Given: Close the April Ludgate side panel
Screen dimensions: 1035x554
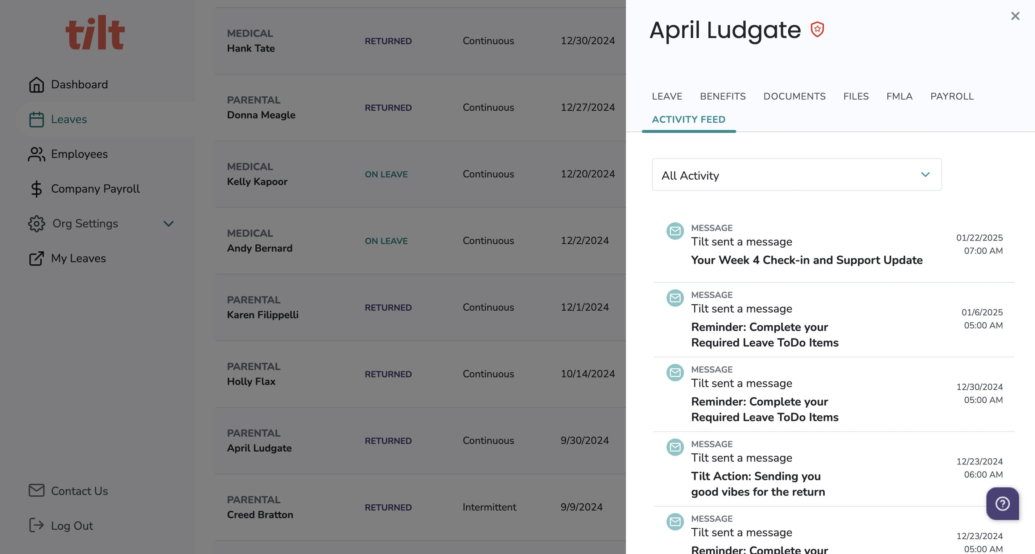Looking at the screenshot, I should [1015, 16].
